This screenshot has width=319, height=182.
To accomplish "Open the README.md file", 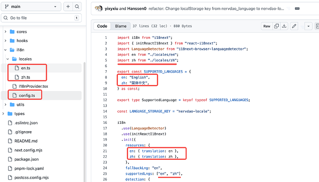I will (26, 141).
